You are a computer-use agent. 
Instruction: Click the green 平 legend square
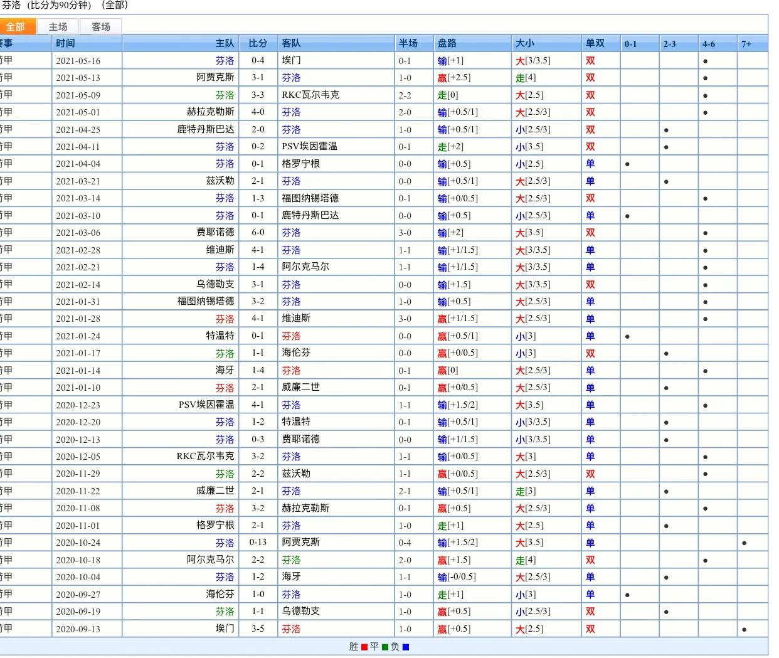(x=384, y=647)
